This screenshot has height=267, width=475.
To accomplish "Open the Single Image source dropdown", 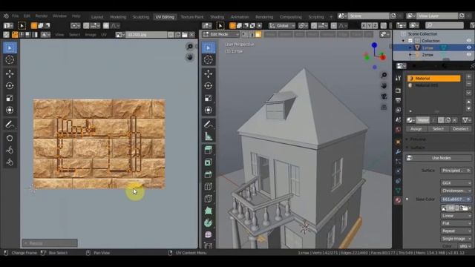I will 456,239.
